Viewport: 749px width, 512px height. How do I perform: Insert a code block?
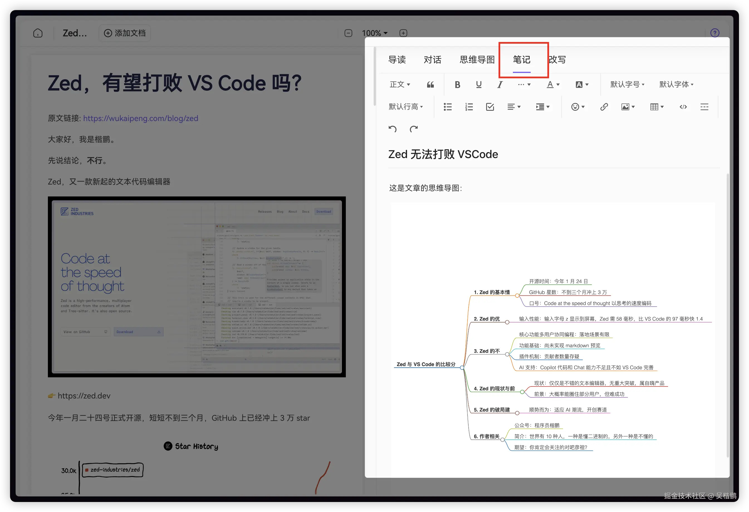[683, 107]
